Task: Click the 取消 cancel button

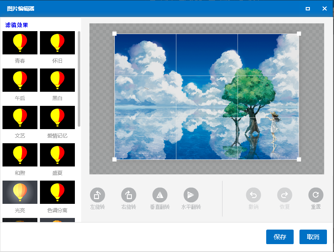Action: 313,237
